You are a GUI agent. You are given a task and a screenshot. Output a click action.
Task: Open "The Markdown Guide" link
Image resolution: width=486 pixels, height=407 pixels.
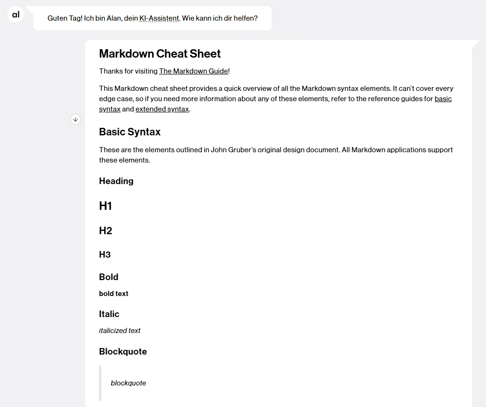coord(193,71)
